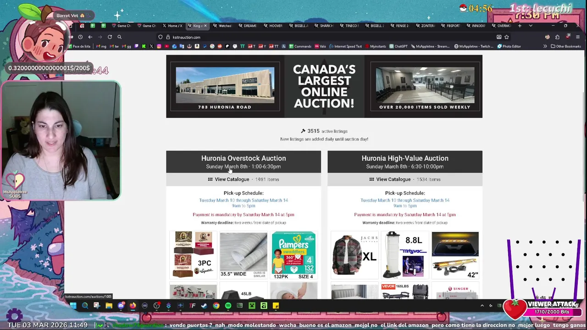Switch to the Watched tab
The width and height of the screenshot is (587, 330).
point(222,26)
